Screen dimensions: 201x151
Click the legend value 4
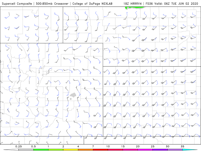tap(78, 146)
